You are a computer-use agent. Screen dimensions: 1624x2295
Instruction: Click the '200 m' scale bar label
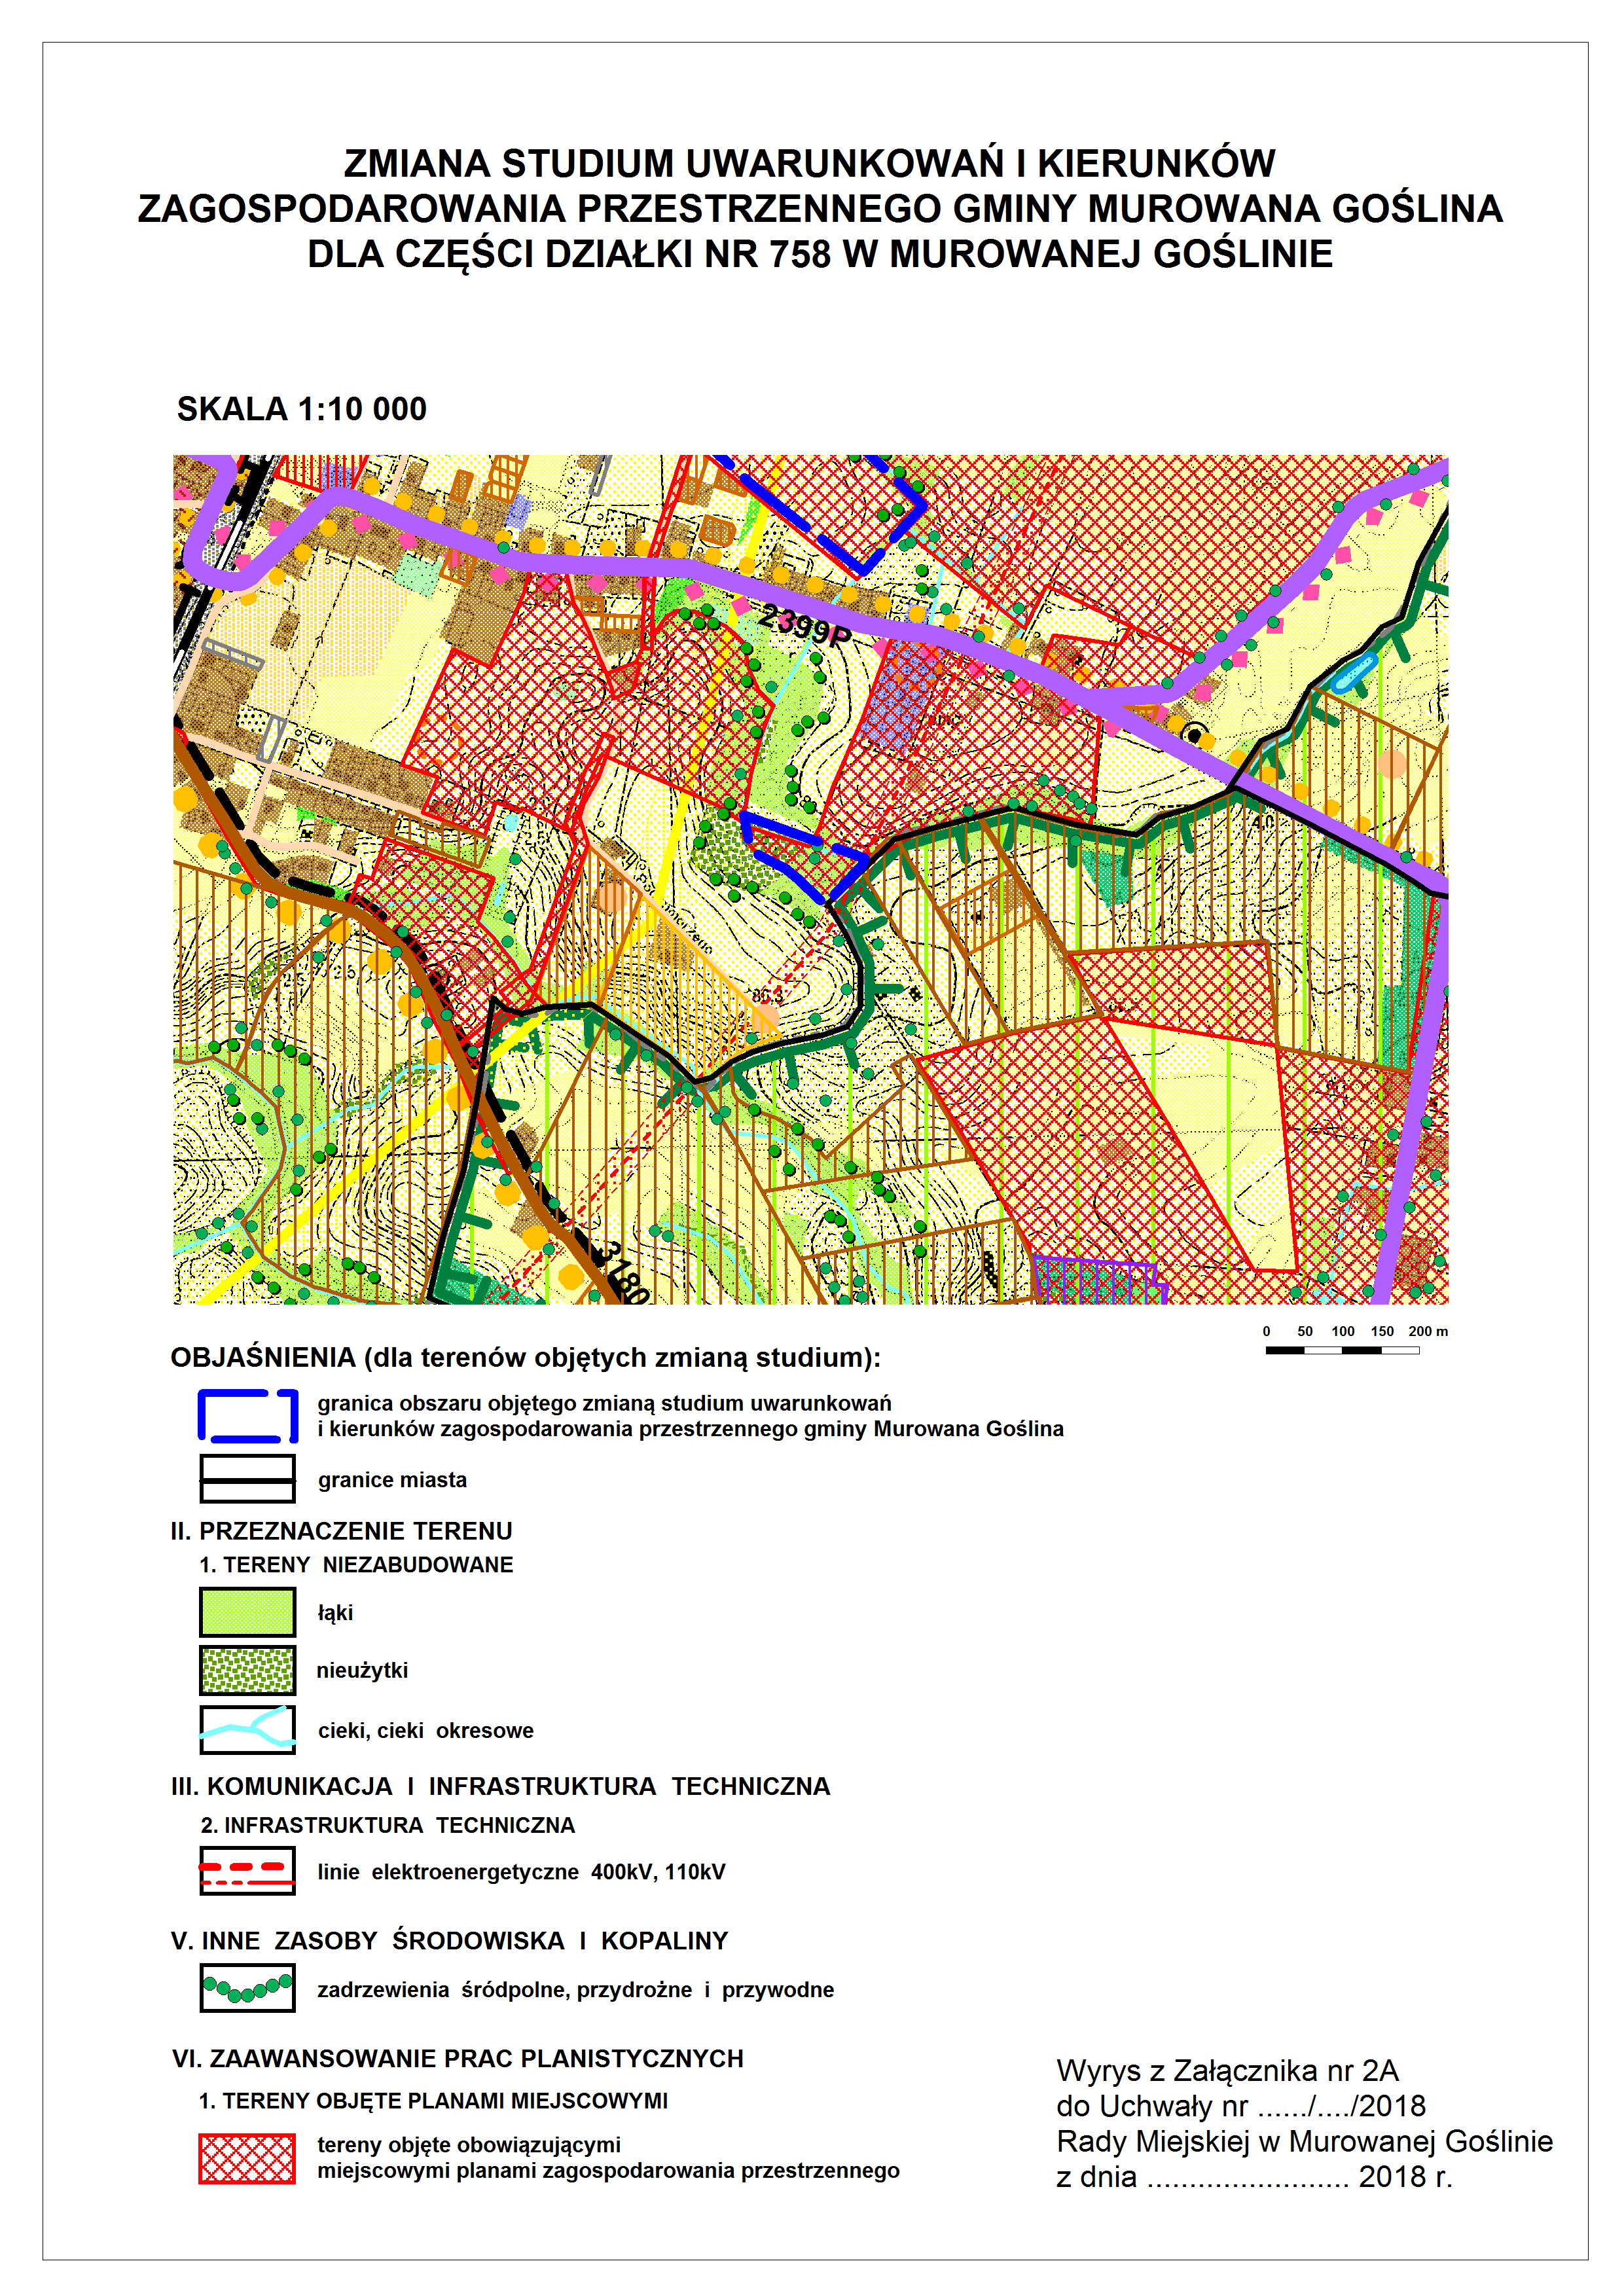(1428, 1331)
